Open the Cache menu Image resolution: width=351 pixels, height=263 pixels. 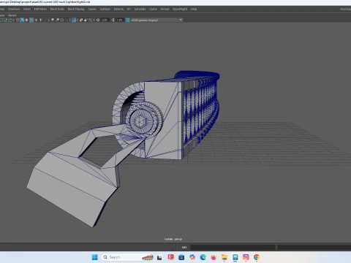click(x=153, y=9)
